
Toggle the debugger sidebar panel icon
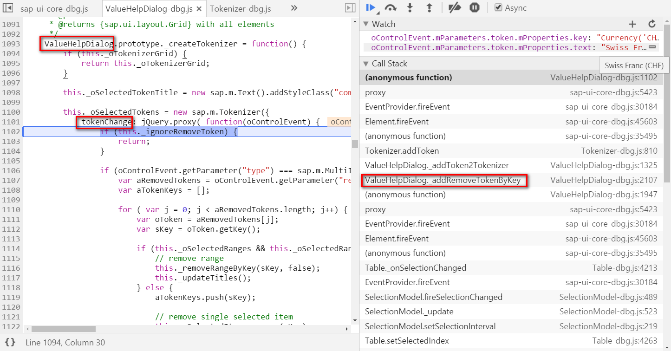tap(350, 8)
